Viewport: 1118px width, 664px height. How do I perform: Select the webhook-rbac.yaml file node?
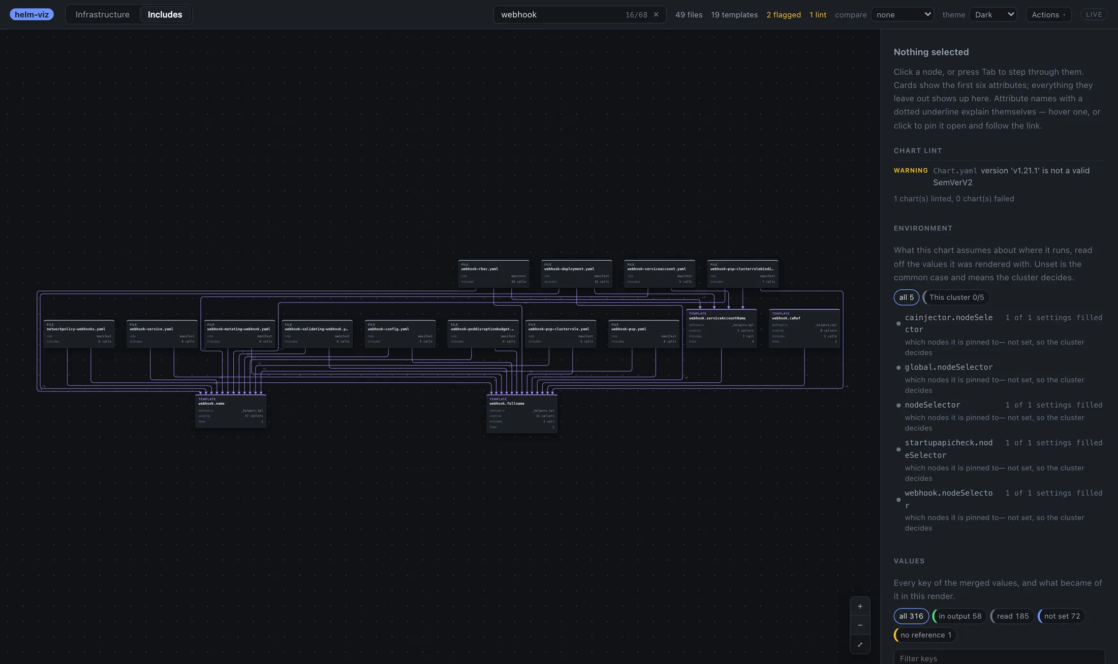click(x=493, y=274)
